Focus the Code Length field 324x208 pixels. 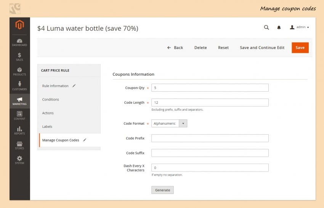[210, 102]
